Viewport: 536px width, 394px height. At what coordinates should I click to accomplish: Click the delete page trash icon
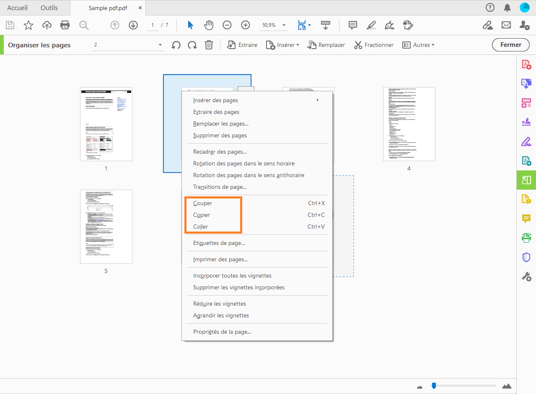coord(209,44)
